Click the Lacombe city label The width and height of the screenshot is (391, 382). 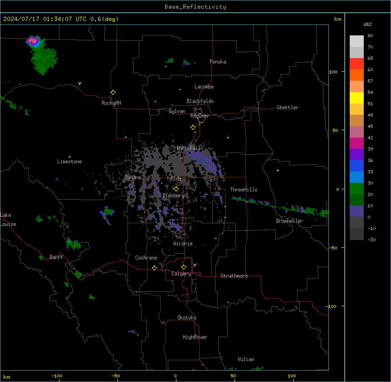pos(204,87)
